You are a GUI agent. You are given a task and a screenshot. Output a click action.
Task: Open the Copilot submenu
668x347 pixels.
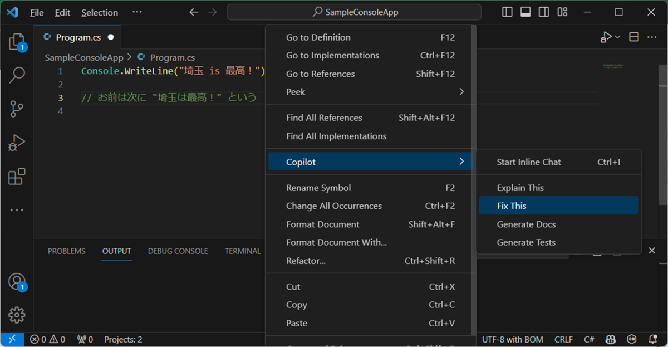[370, 162]
